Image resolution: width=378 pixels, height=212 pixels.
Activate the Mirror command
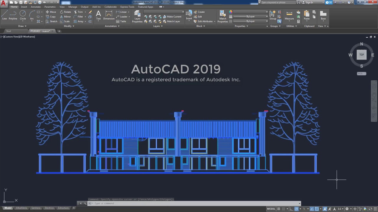(x=65, y=17)
